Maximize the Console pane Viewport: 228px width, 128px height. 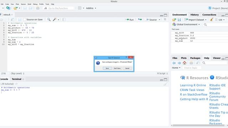point(165,80)
